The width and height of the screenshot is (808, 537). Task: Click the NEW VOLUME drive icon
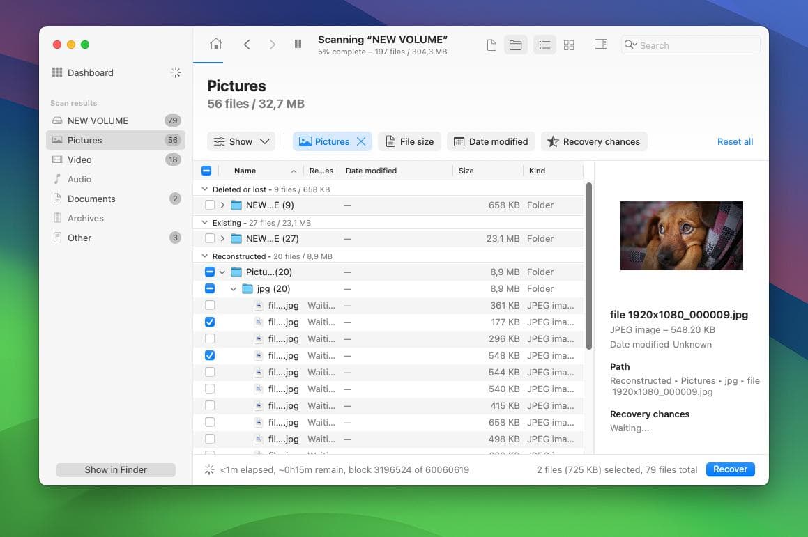point(57,120)
